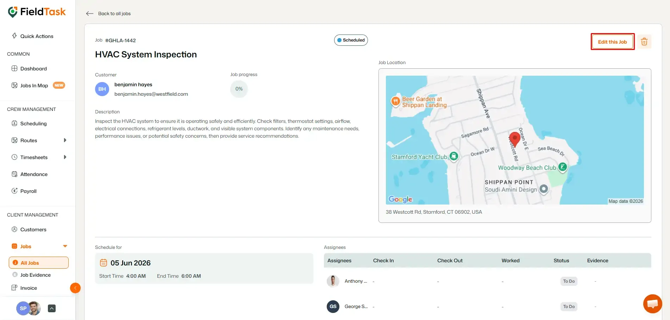
Task: Click the schedule calendar icon
Action: click(104, 263)
